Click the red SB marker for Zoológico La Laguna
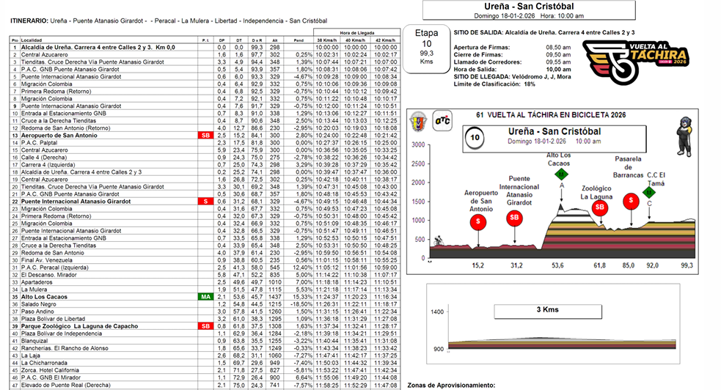The width and height of the screenshot is (721, 390). pyautogui.click(x=600, y=207)
